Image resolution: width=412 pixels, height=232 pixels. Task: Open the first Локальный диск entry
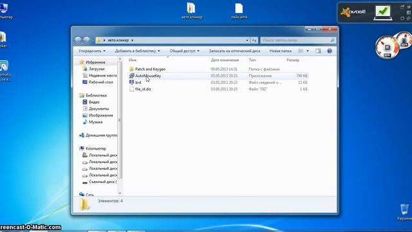coord(103,155)
